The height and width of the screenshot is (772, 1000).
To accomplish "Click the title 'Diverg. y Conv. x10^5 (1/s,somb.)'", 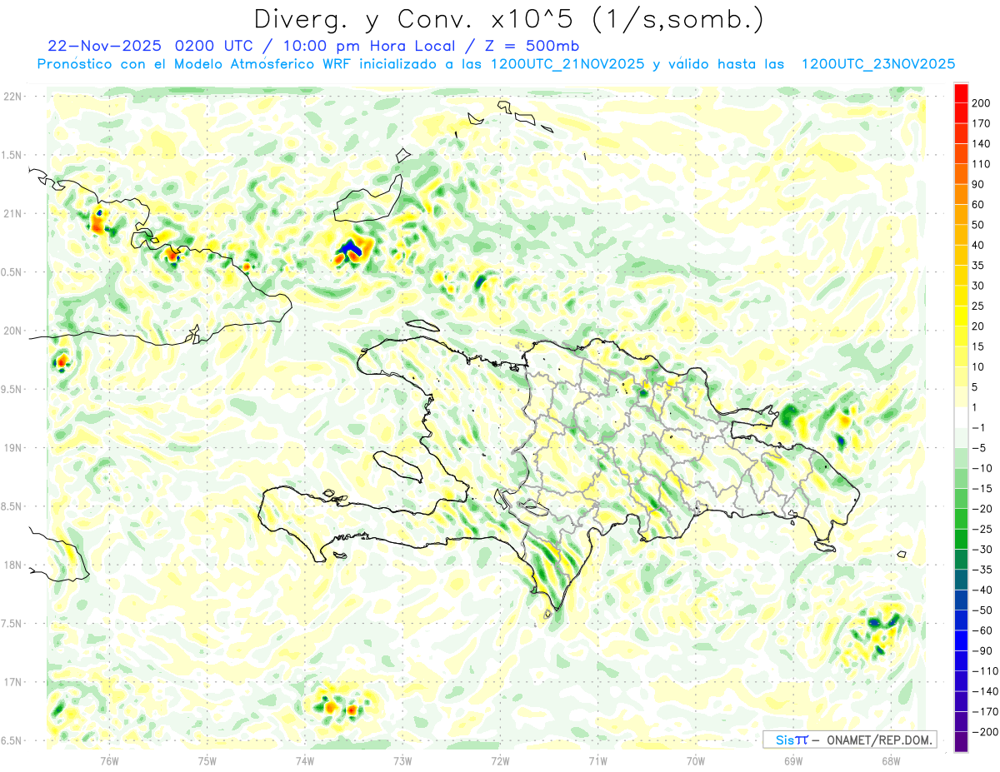I will [508, 20].
